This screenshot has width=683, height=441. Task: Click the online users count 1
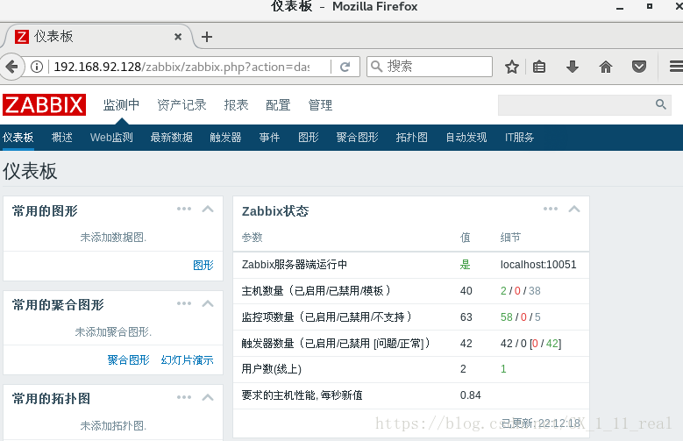(503, 368)
